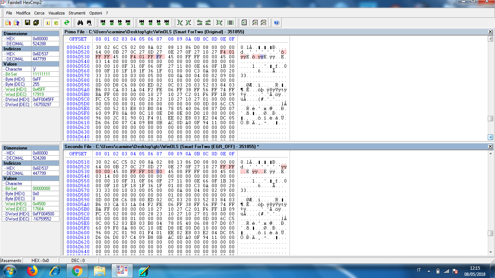
Task: Save all files using the stacked floppy icon
Action: (x=36, y=22)
